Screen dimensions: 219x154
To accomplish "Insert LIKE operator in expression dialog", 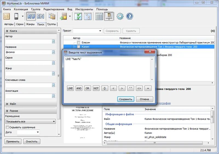I will (x=70, y=88).
